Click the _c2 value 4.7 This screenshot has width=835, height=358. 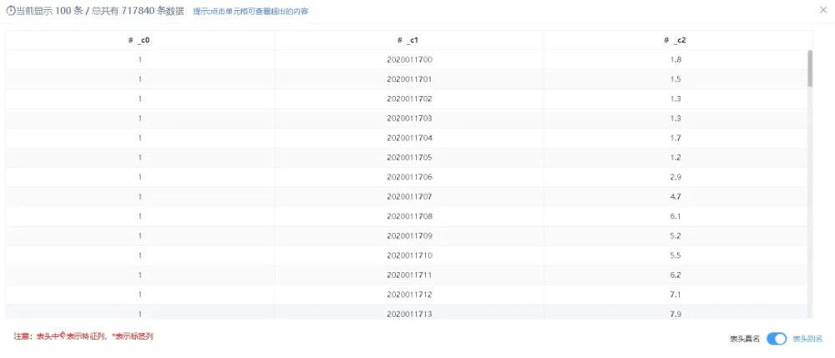tap(676, 197)
